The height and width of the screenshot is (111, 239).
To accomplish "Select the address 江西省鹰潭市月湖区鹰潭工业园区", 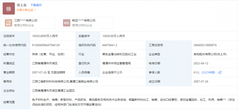I will (x=53, y=91).
